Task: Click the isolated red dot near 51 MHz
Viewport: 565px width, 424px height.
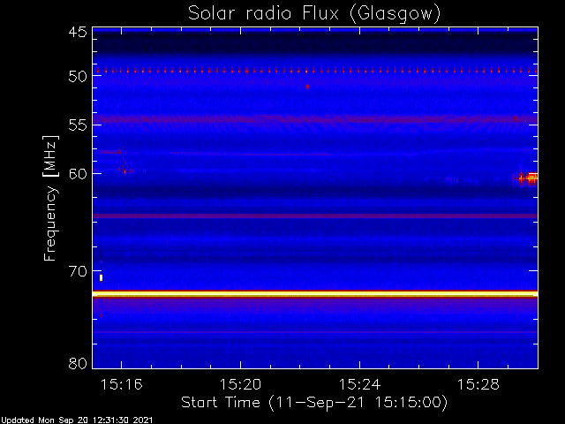Action: pos(307,87)
